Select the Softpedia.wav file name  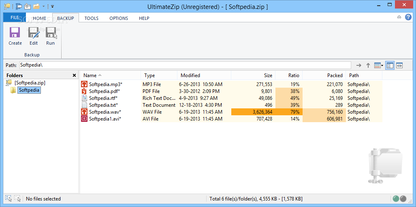[x=105, y=112]
